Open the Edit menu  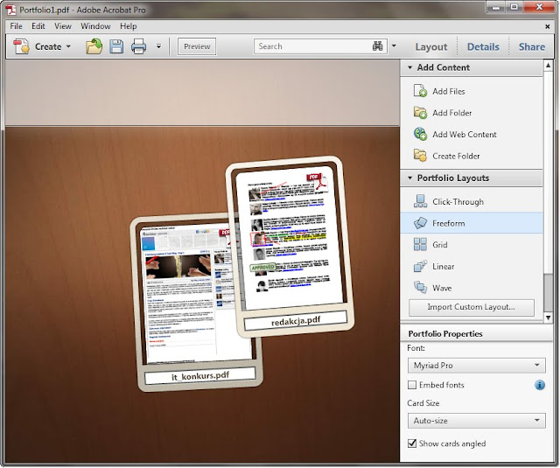[x=38, y=26]
